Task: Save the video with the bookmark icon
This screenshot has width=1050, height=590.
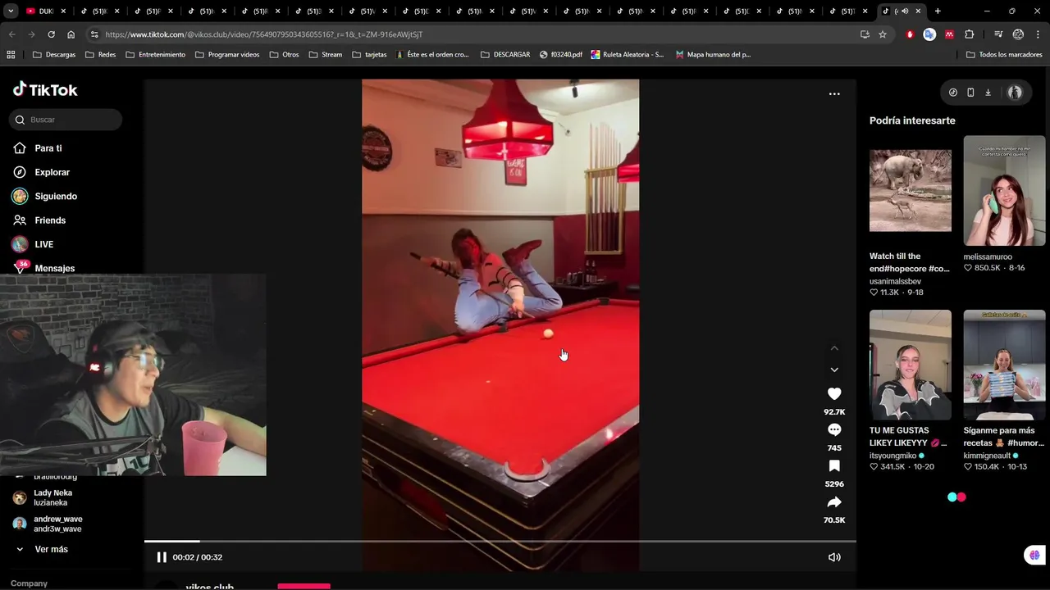Action: click(x=834, y=466)
